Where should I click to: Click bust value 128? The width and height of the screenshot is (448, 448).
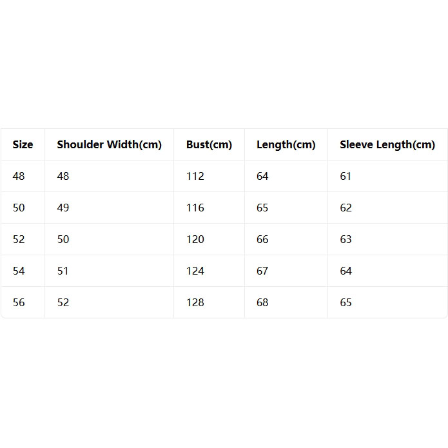coord(195,302)
